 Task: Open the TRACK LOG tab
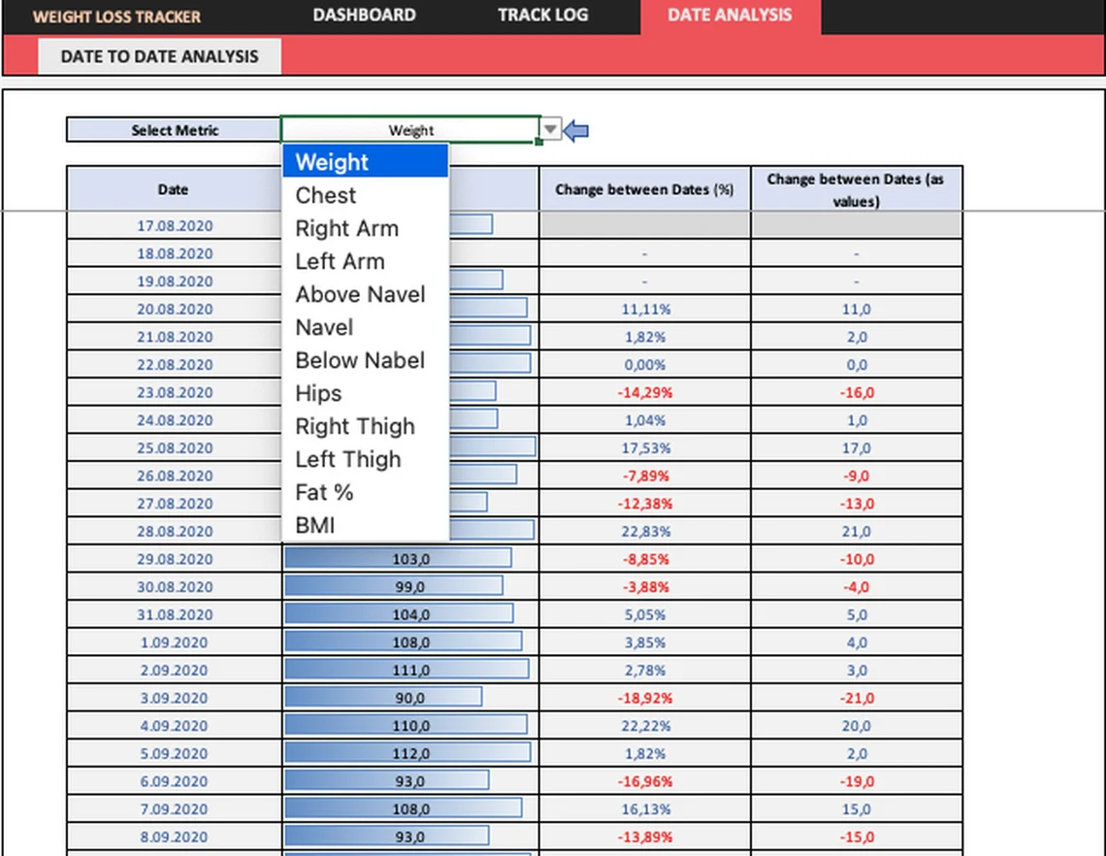pyautogui.click(x=542, y=15)
